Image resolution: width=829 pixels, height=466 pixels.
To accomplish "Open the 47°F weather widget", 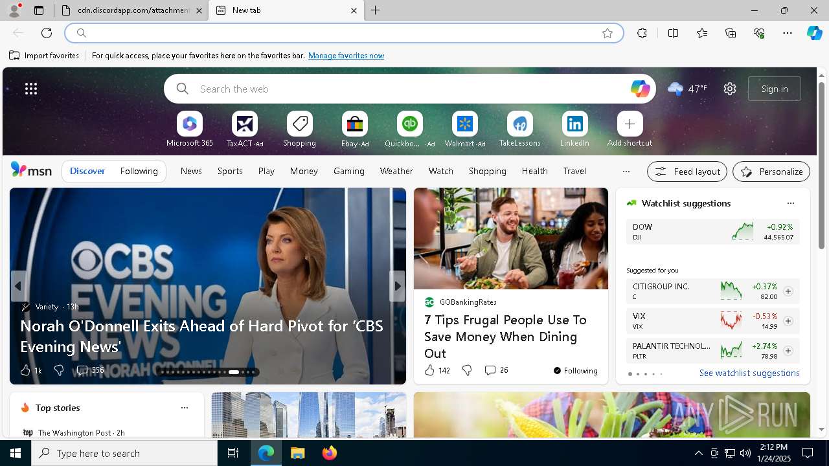I will coord(687,89).
